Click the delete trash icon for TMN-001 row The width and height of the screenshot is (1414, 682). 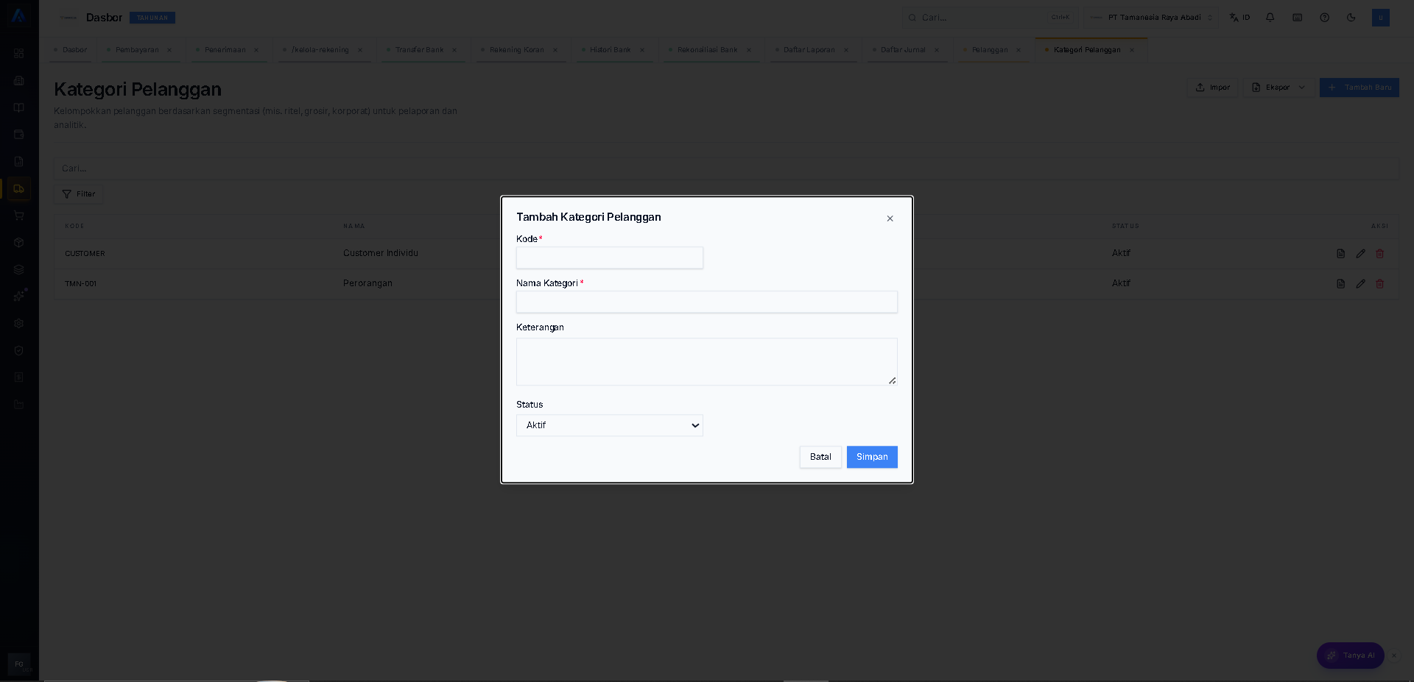[x=1380, y=283]
